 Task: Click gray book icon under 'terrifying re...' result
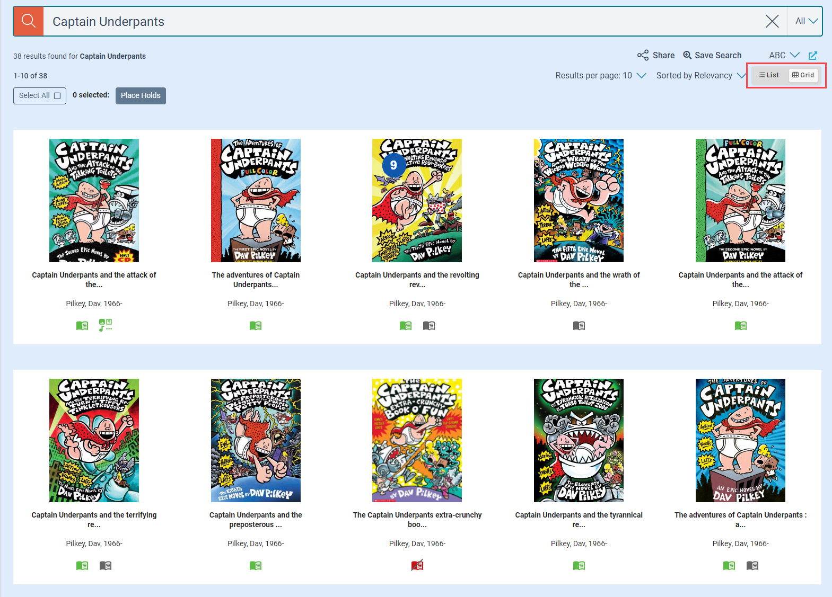pyautogui.click(x=106, y=566)
